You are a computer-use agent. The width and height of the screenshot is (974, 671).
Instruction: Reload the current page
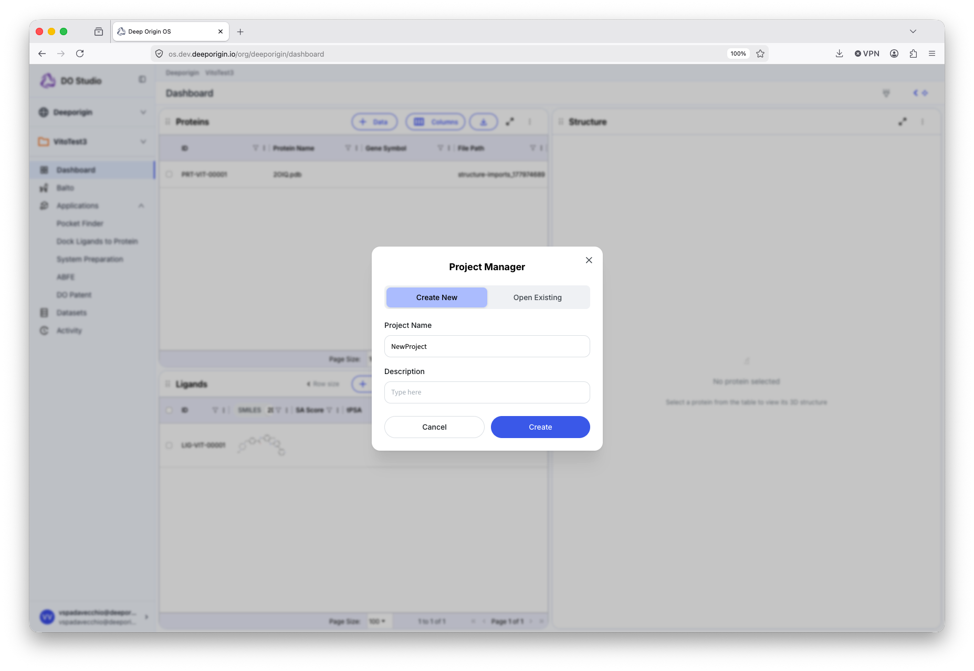(80, 54)
